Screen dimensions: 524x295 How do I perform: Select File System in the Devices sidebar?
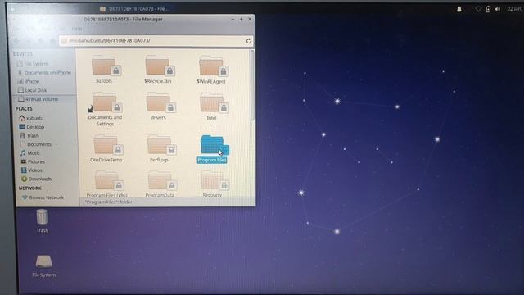(33, 64)
